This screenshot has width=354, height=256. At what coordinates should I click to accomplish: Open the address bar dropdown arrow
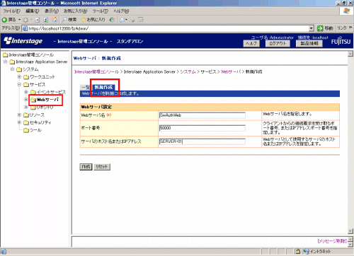pos(312,28)
